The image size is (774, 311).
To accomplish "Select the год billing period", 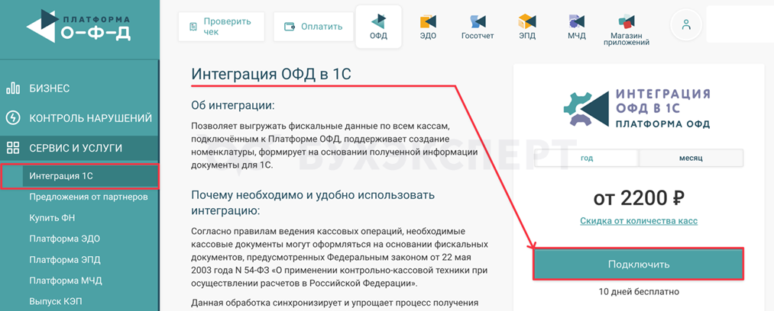I will pos(587,158).
